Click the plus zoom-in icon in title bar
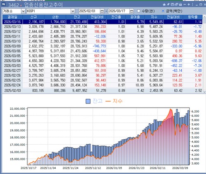 point(189,5)
